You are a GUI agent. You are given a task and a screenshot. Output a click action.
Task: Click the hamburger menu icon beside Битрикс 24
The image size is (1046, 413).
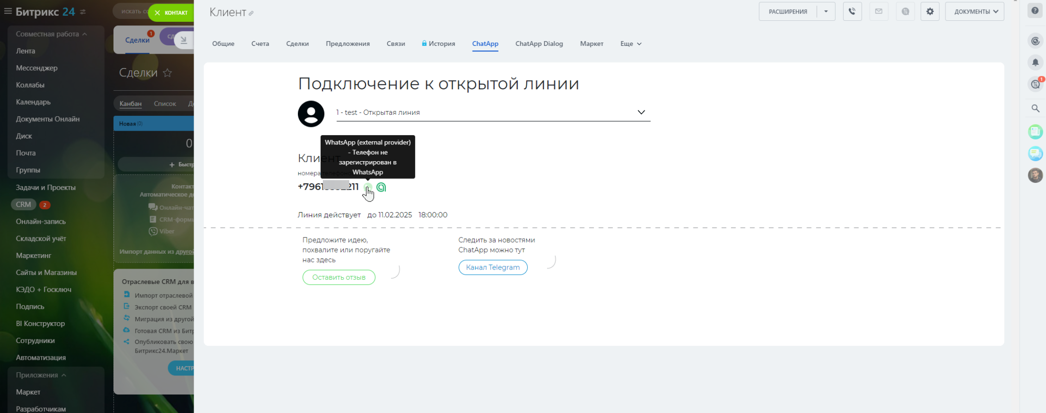tap(8, 11)
